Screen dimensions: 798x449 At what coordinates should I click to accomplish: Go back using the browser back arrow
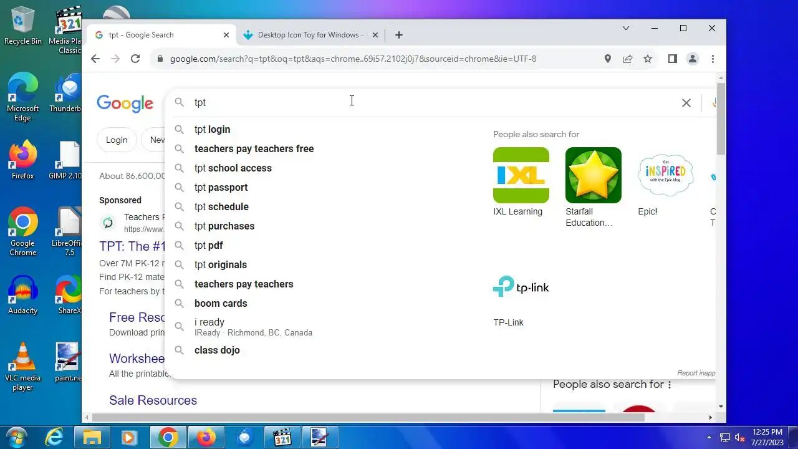(x=95, y=59)
